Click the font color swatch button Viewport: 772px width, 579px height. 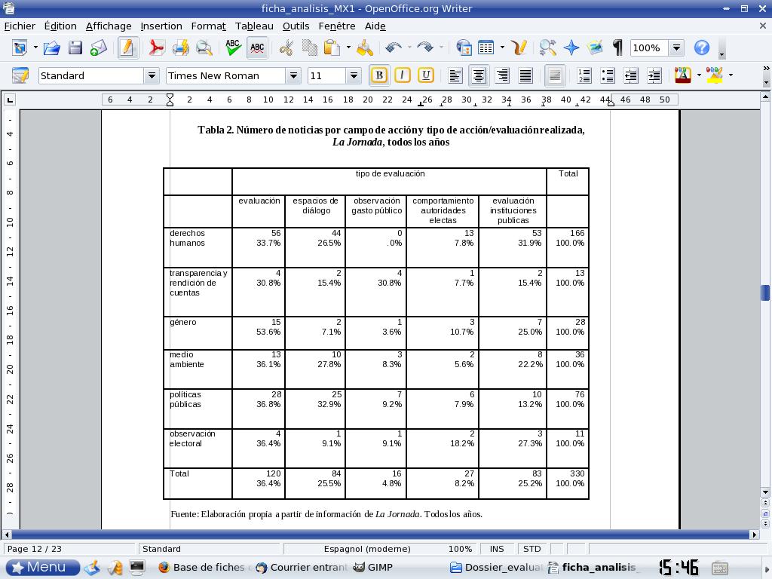683,75
